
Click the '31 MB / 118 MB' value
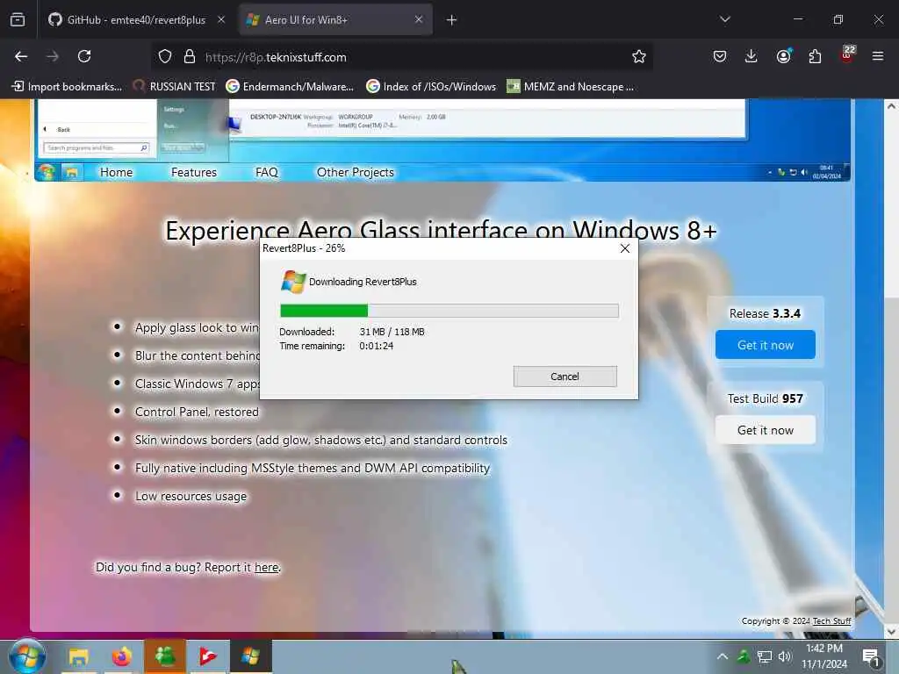click(392, 332)
